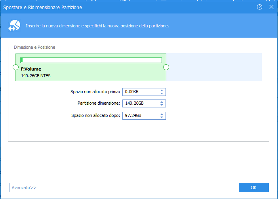Confirm with the OK button
The height and width of the screenshot is (199, 278).
[x=253, y=188]
